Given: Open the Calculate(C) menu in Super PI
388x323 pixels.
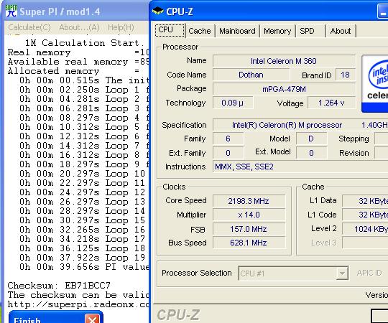Looking at the screenshot, I should (29, 27).
